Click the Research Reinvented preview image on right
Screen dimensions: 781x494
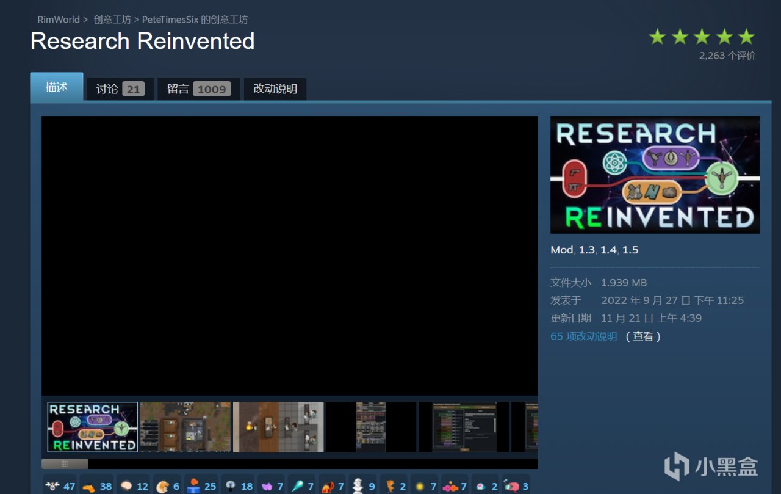655,175
